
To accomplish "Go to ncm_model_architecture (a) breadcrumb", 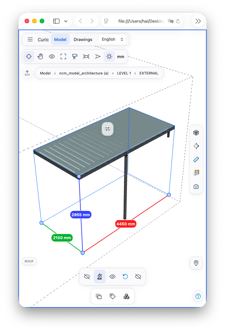I will coord(84,73).
